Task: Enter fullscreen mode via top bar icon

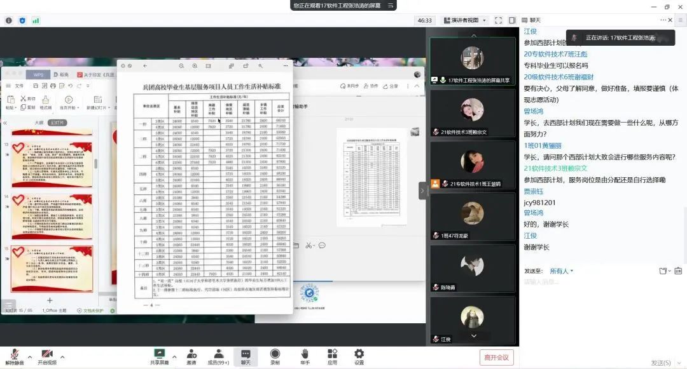Action: tap(498, 20)
